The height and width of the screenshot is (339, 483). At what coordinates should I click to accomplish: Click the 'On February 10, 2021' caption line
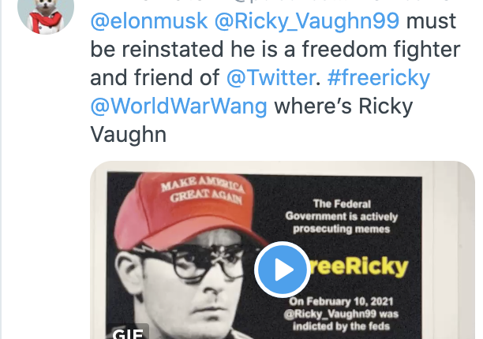(x=341, y=301)
